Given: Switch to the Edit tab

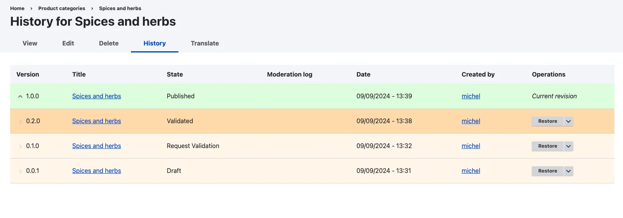Looking at the screenshot, I should (68, 44).
